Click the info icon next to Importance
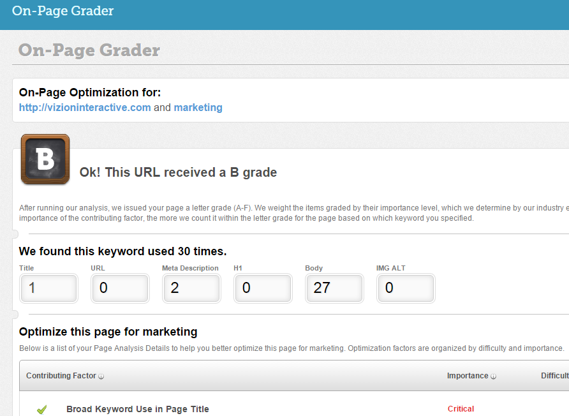This screenshot has height=416, width=569. pos(492,376)
